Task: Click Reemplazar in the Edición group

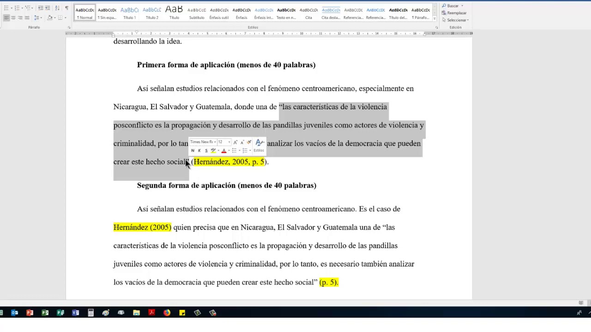Action: click(454, 13)
